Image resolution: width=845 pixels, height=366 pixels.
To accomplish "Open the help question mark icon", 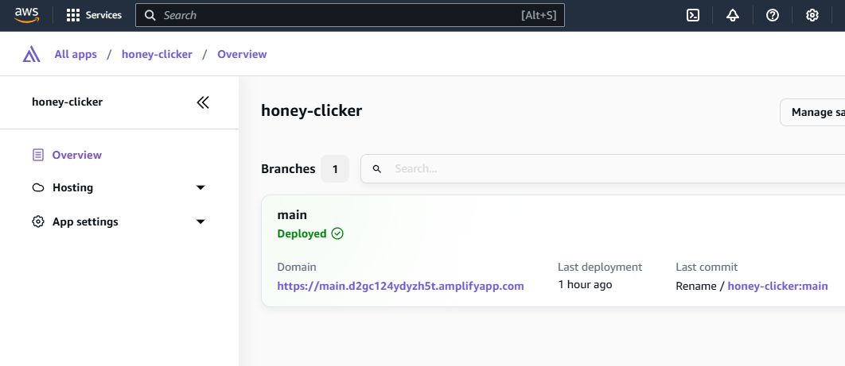I will pos(773,15).
